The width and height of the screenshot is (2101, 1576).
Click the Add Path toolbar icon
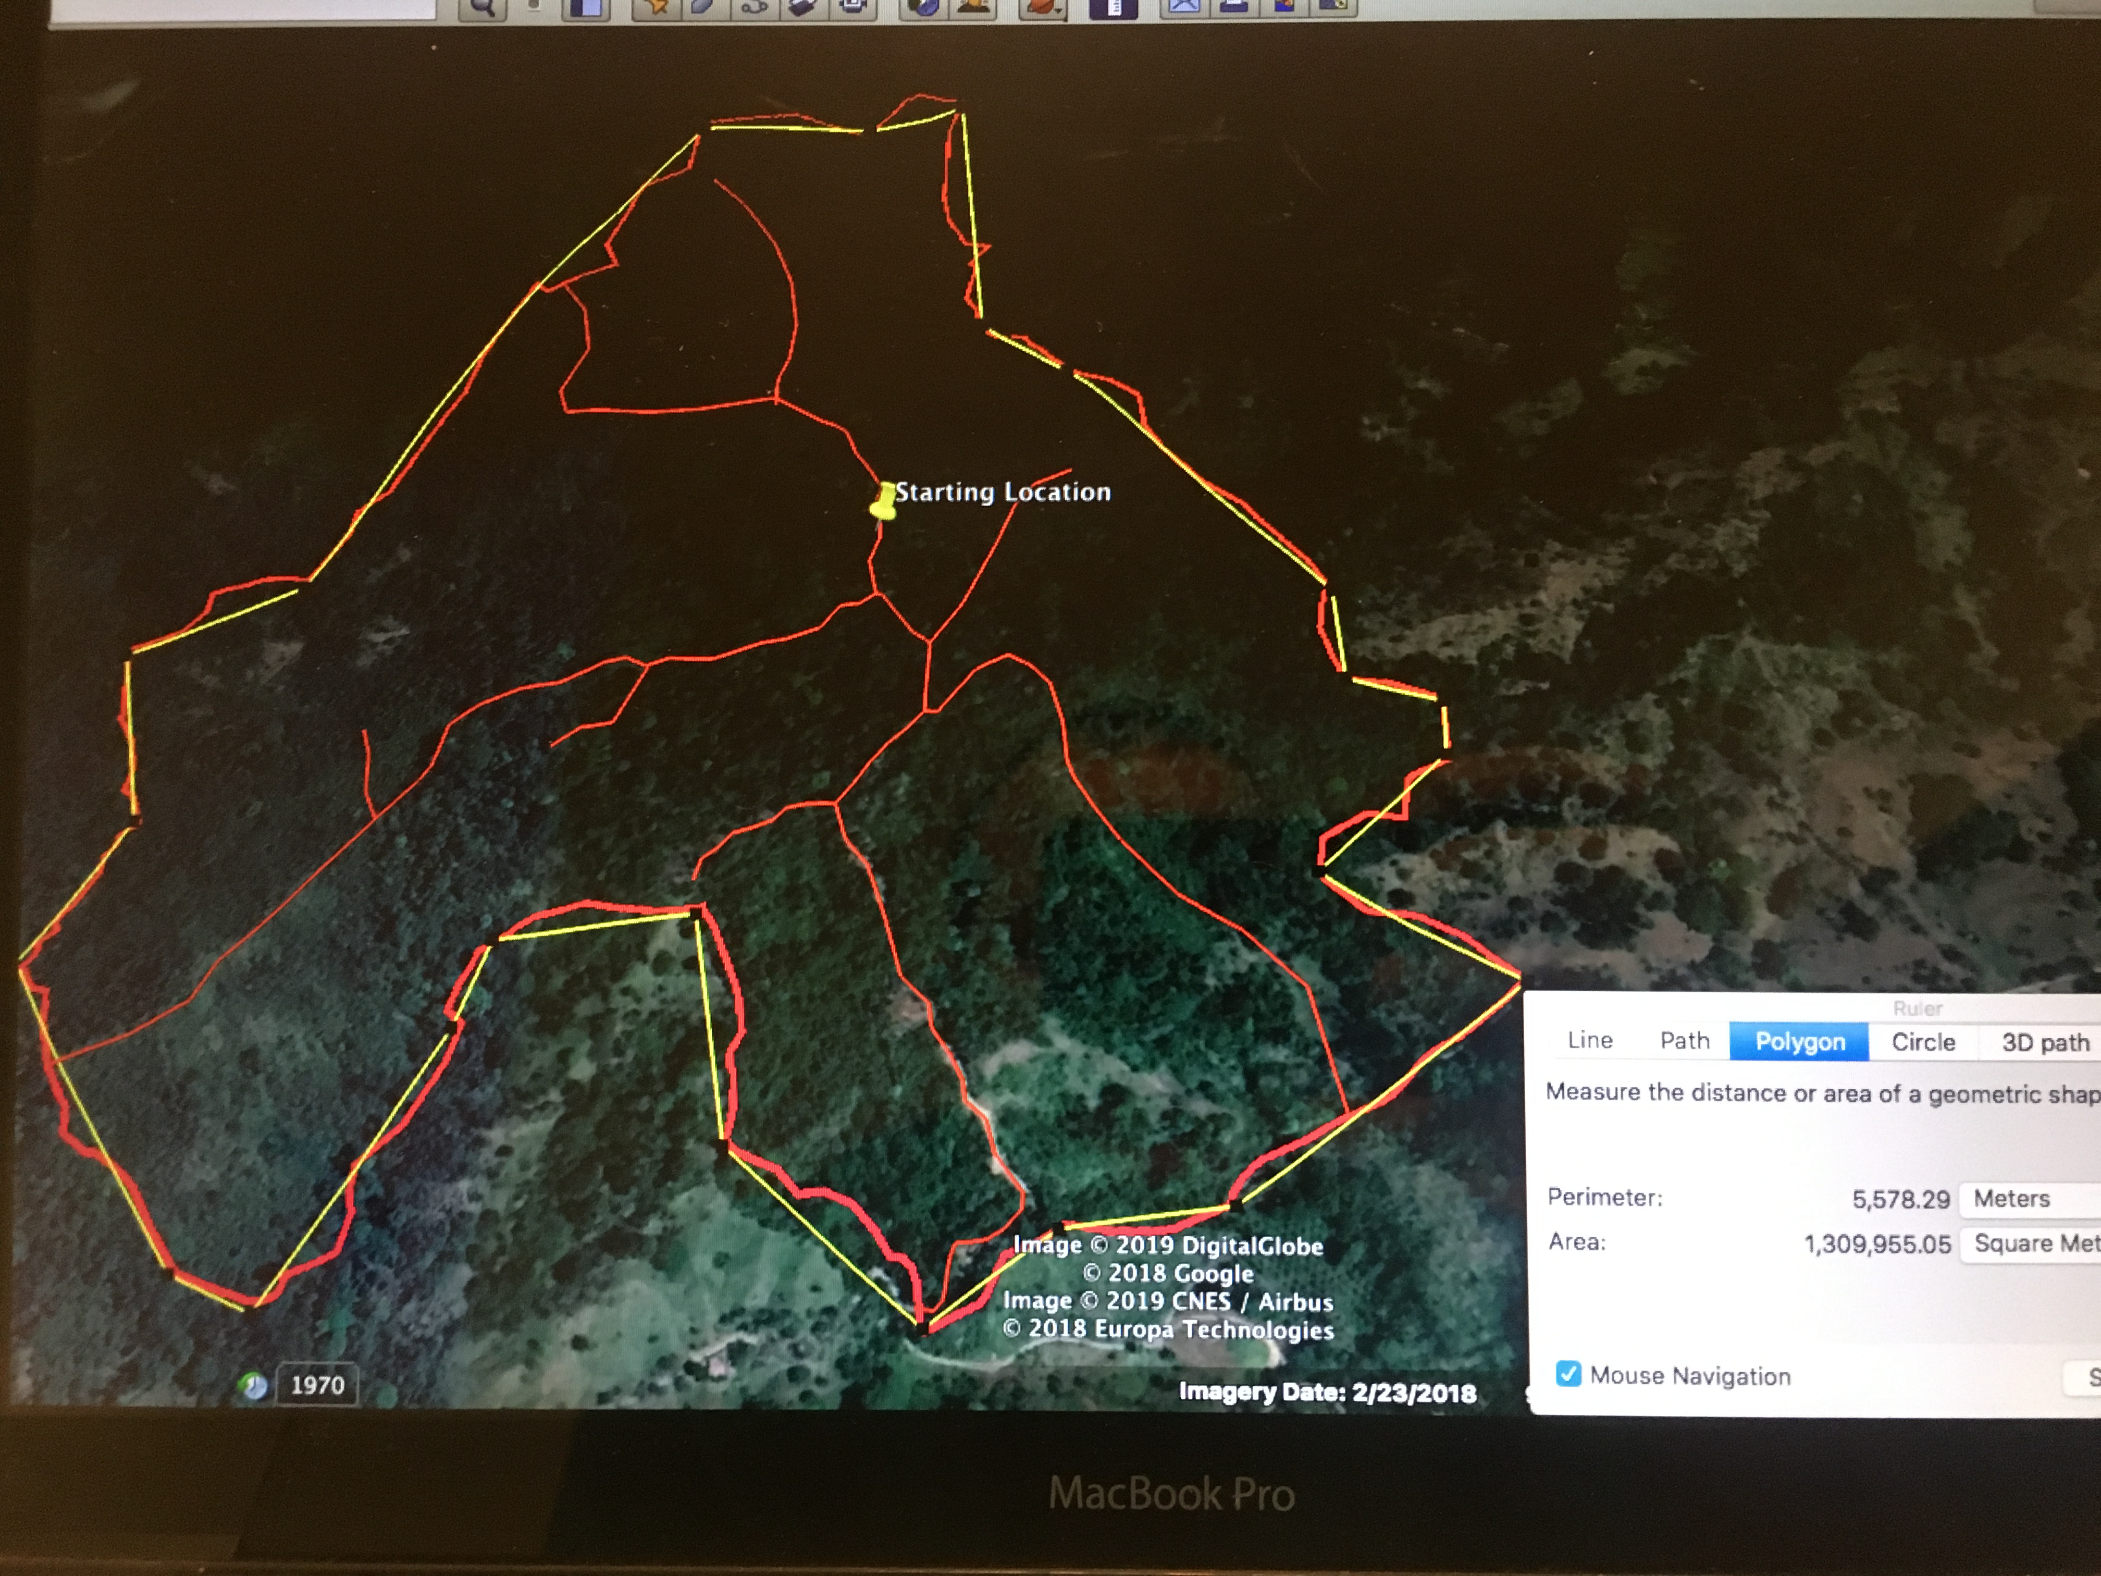click(x=754, y=8)
